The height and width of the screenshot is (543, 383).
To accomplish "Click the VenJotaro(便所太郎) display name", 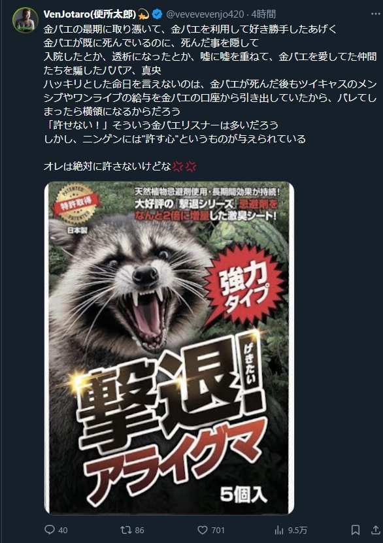I will pyautogui.click(x=90, y=14).
